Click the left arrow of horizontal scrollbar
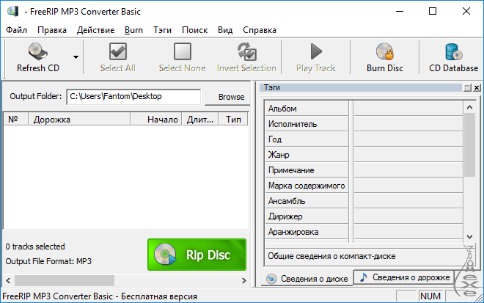This screenshot has height=303, width=484. [x=8, y=280]
